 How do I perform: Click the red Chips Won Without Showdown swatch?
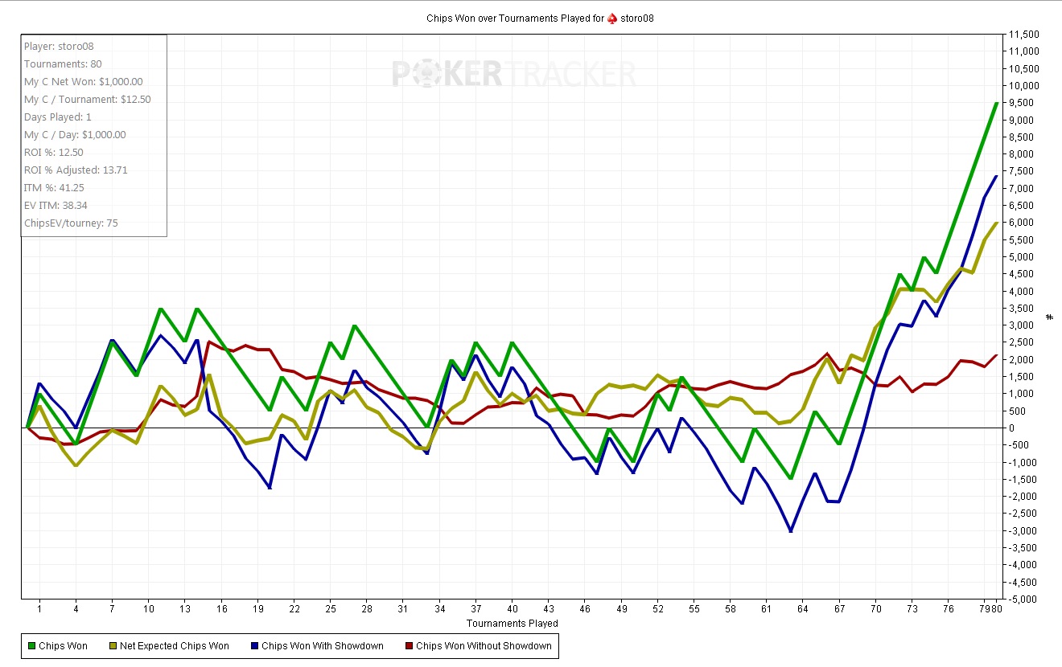[x=408, y=646]
